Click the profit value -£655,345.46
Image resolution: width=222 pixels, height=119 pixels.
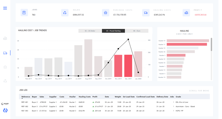pos(200,15)
